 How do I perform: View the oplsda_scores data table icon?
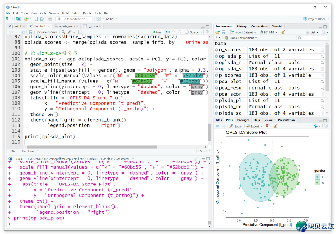coord(323,69)
